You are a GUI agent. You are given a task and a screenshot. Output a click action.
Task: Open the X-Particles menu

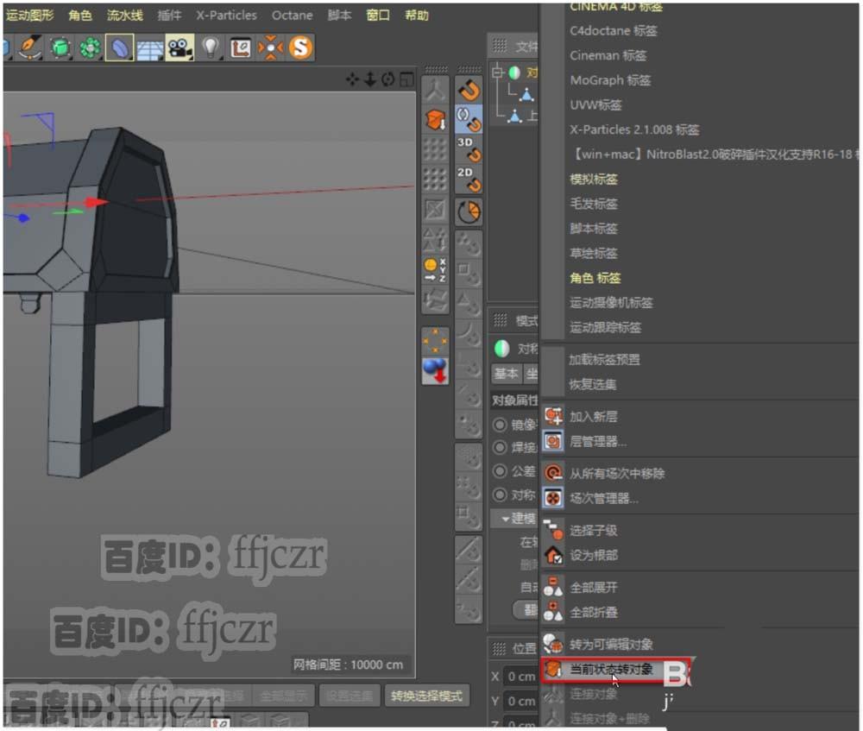point(226,15)
